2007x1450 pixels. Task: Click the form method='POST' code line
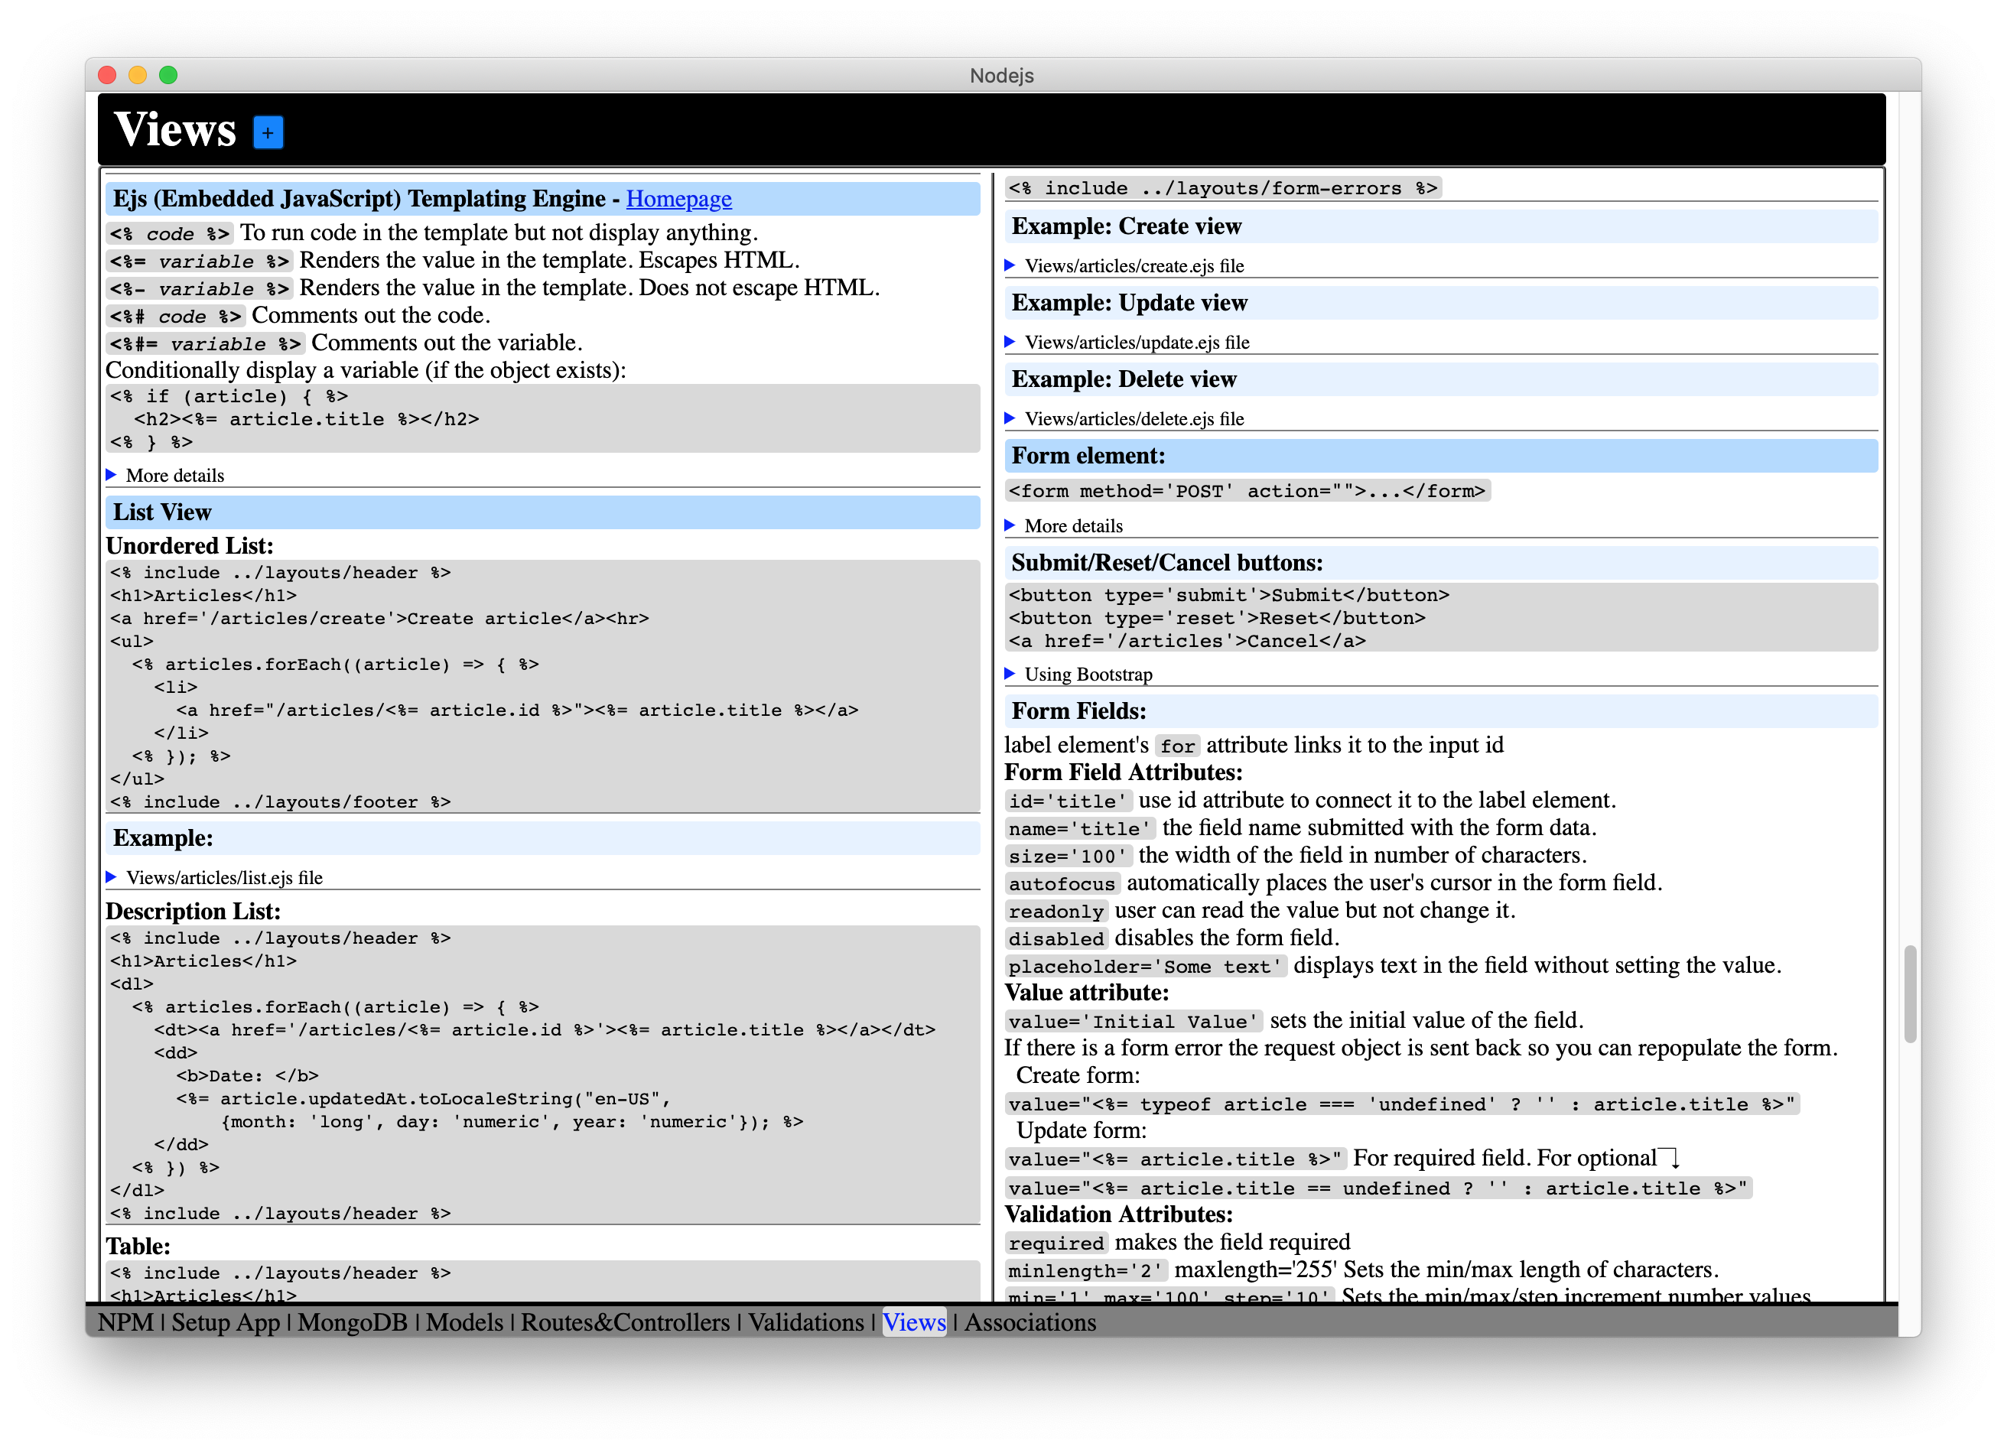pos(1247,491)
